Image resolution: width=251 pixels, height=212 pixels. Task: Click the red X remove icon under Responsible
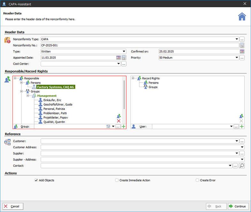point(119,121)
